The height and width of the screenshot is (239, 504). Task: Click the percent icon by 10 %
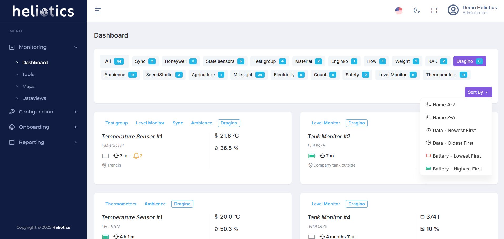[422, 229]
